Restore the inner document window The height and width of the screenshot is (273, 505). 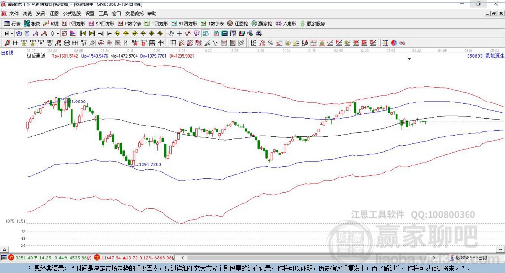494,13
